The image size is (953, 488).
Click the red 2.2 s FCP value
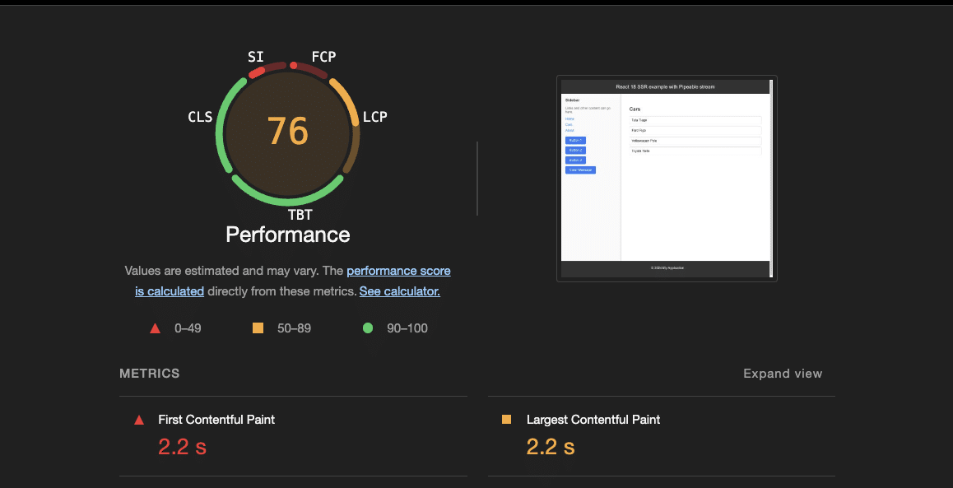click(183, 447)
